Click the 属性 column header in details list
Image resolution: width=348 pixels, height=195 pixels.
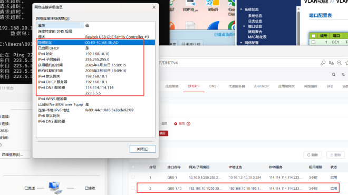tap(60, 25)
